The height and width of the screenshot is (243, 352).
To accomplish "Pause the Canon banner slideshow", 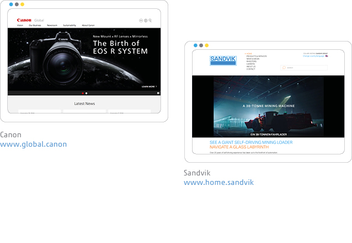I will click(x=158, y=93).
